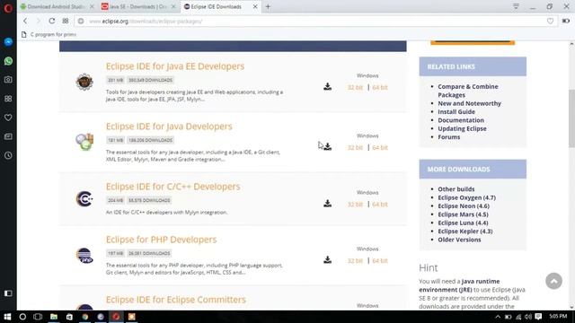
Task: Open Eclipse for PHP Developers title
Action: pyautogui.click(x=161, y=240)
